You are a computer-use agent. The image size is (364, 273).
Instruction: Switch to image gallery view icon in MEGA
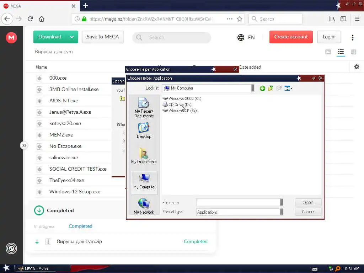tap(328, 52)
